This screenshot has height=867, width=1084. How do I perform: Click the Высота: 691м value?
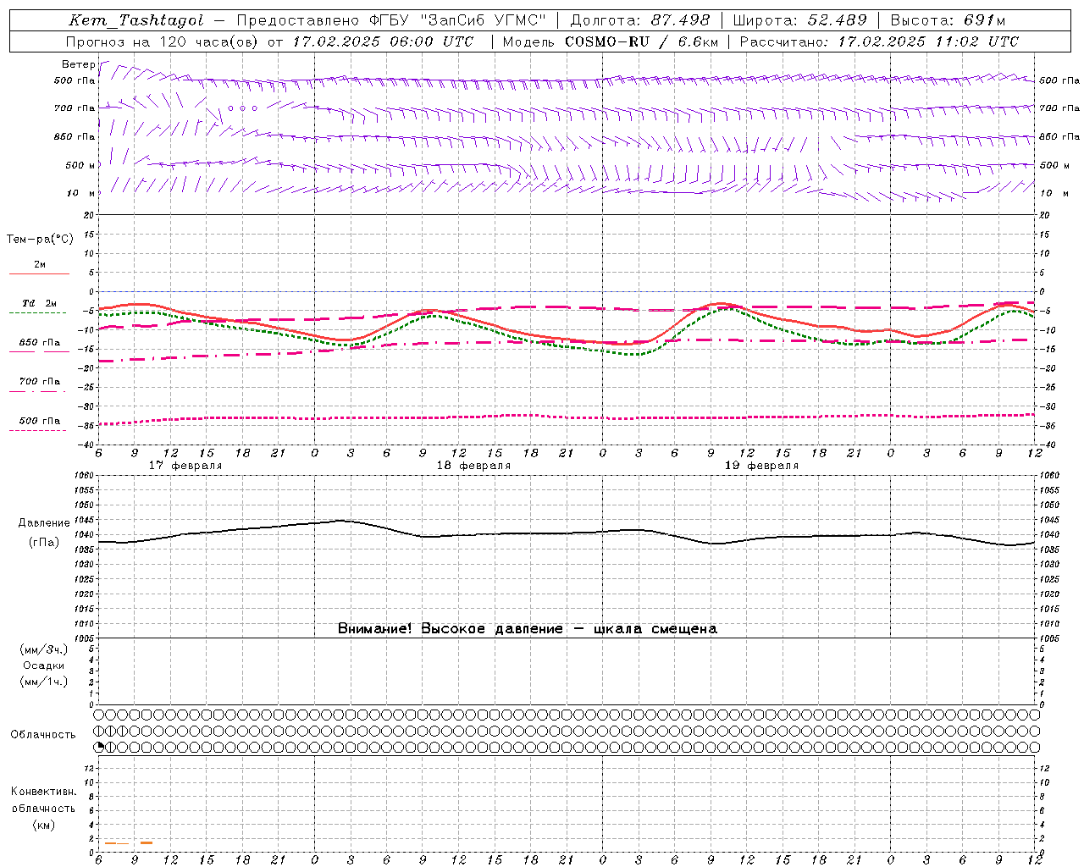[948, 20]
